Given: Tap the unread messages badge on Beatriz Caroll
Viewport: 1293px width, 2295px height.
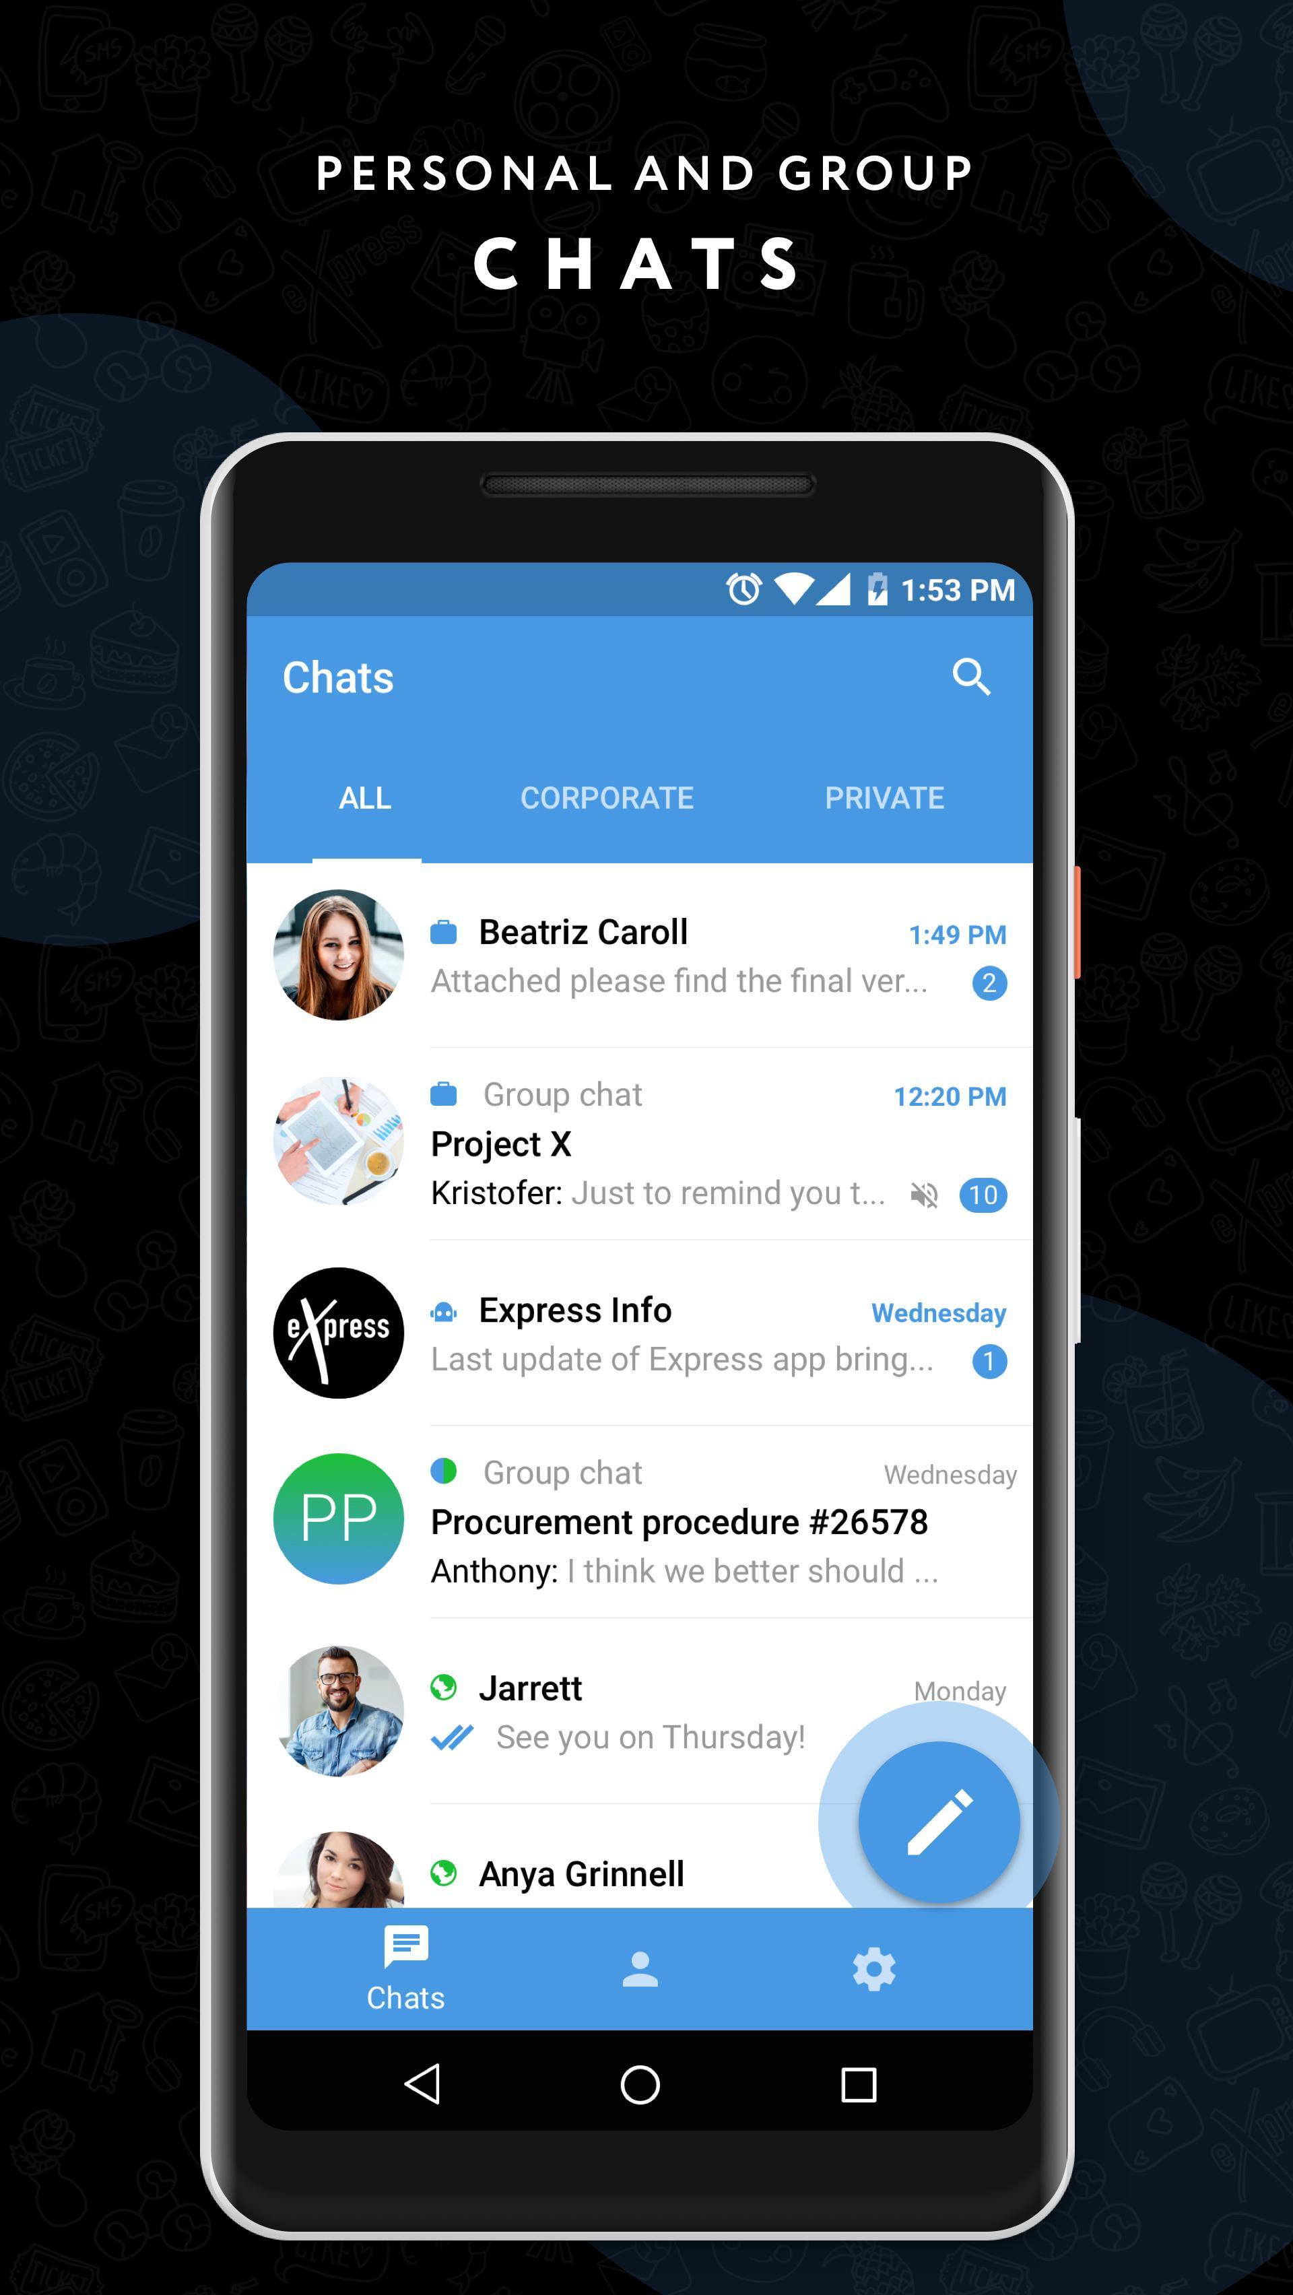Looking at the screenshot, I should tap(990, 985).
